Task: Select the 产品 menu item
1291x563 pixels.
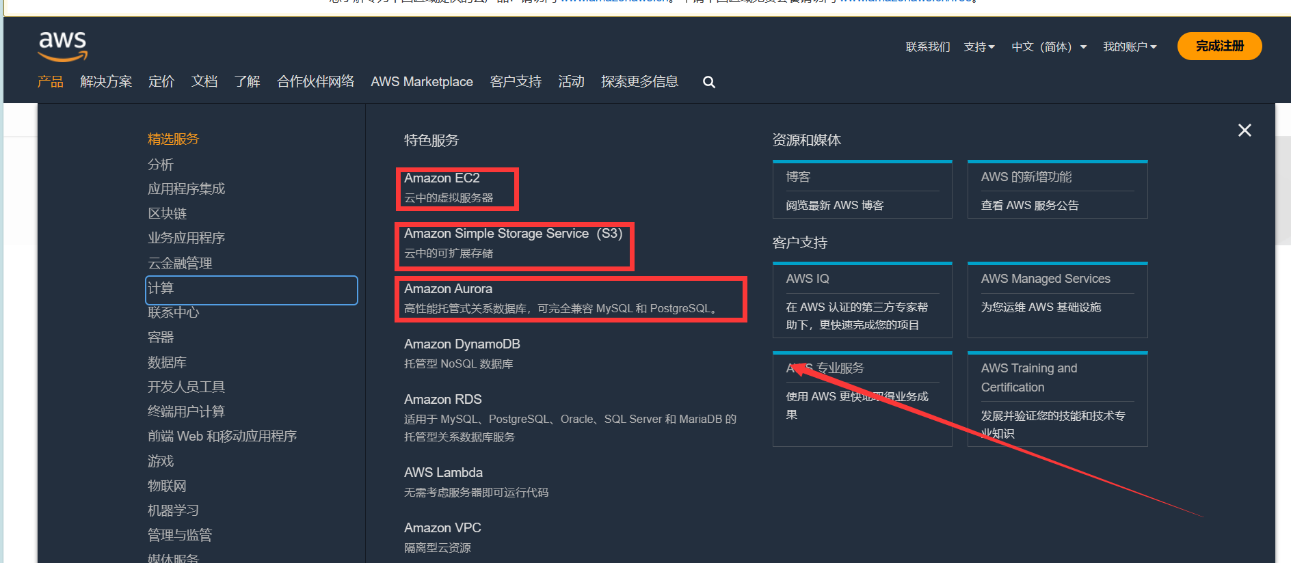Action: [50, 81]
